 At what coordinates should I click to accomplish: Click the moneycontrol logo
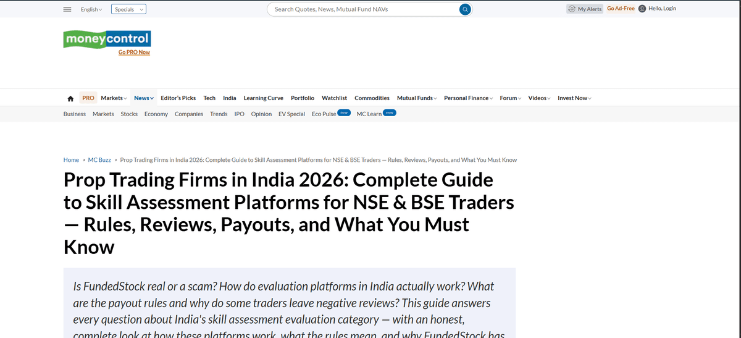[x=107, y=39]
